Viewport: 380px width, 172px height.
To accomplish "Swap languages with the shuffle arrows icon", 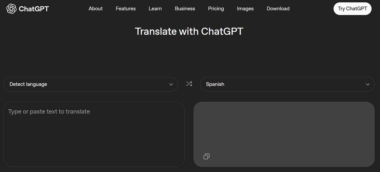I will pyautogui.click(x=189, y=84).
